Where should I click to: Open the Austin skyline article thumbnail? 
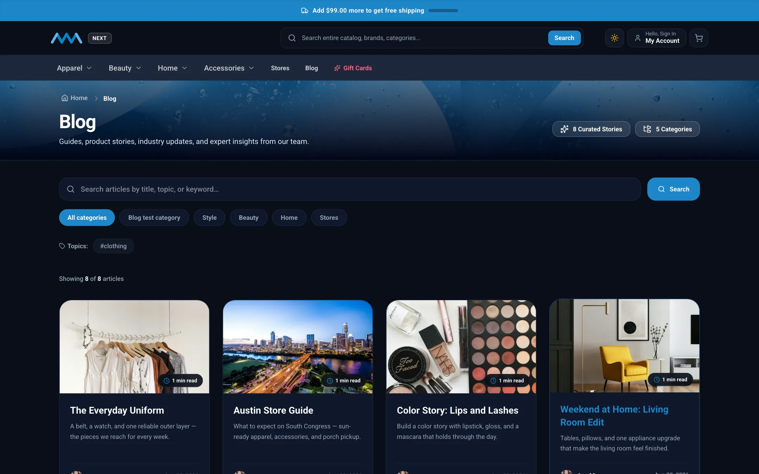[x=298, y=347]
